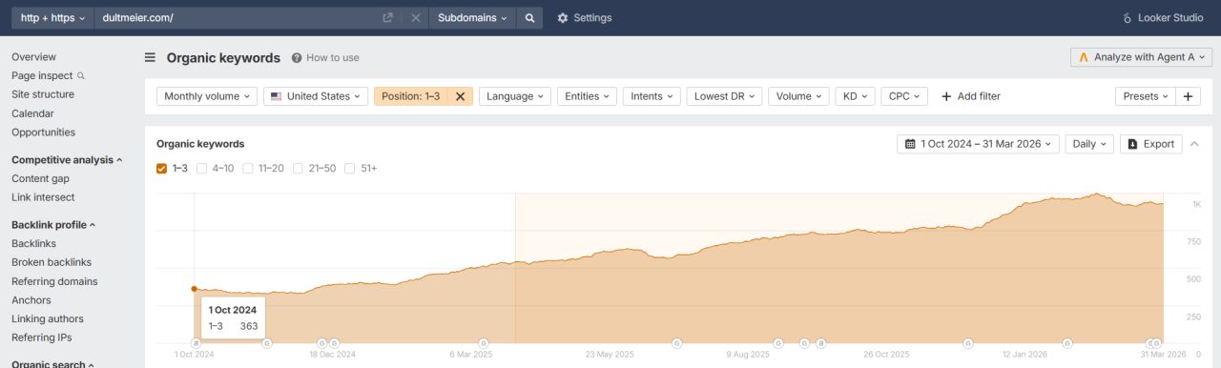
Task: Click the domain URL input field
Action: [x=238, y=17]
